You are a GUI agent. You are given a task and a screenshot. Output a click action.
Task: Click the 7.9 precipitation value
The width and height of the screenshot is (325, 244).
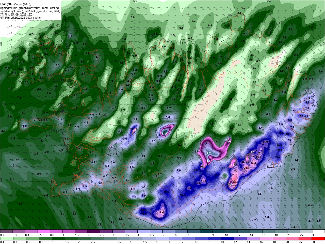tap(292, 127)
